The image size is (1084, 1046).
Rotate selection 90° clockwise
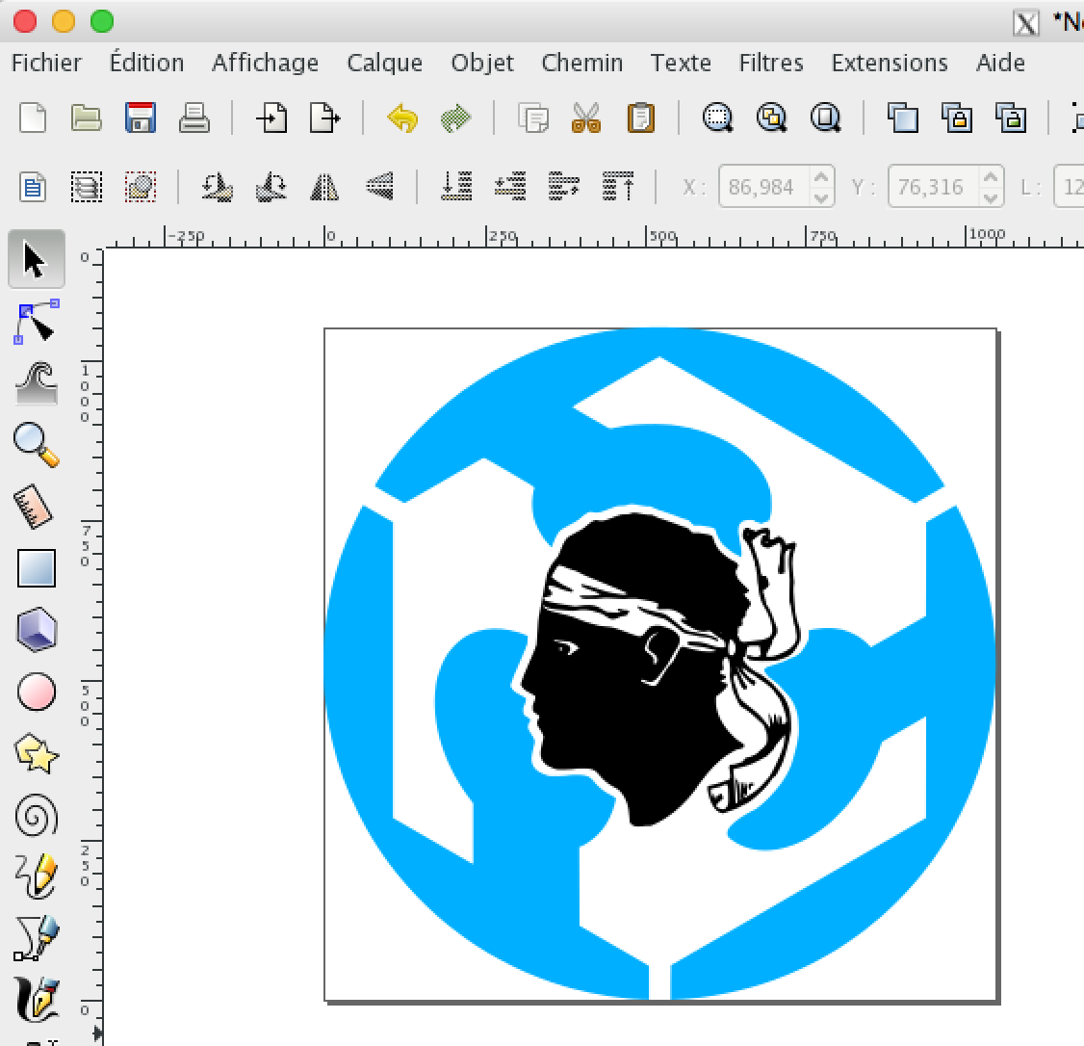click(271, 187)
